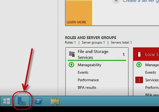The image size is (159, 112).
Task: Click the green Manageability status icon under File and Storage
Action: pyautogui.click(x=71, y=65)
